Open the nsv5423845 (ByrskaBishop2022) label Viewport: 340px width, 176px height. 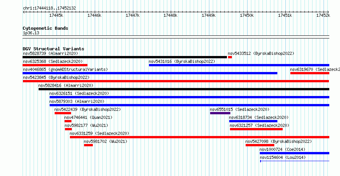tap(56, 77)
